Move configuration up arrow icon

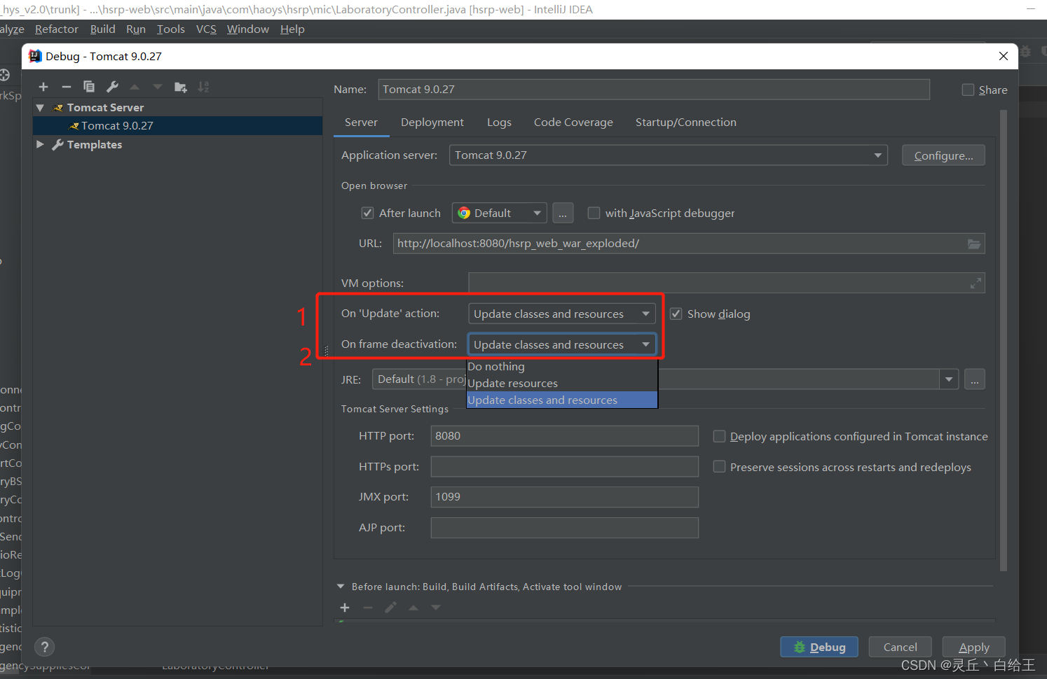[x=135, y=87]
